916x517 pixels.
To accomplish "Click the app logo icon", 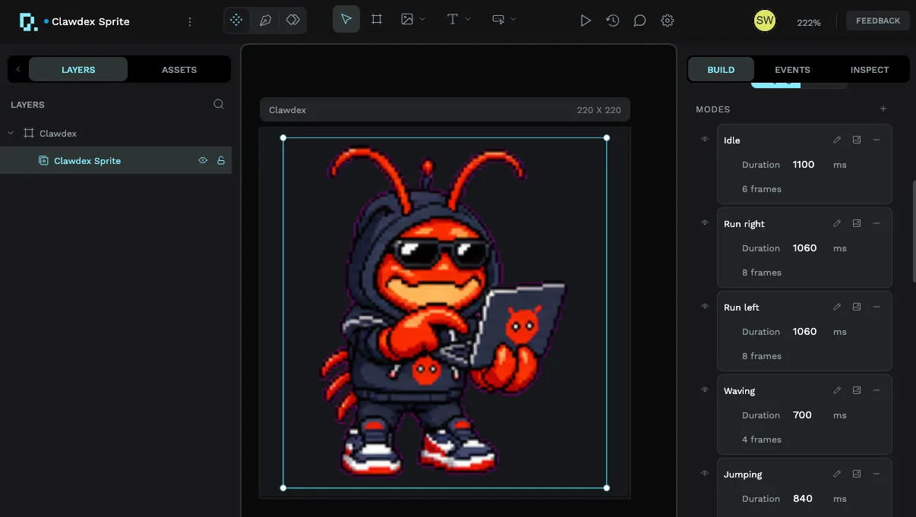I will coord(29,21).
